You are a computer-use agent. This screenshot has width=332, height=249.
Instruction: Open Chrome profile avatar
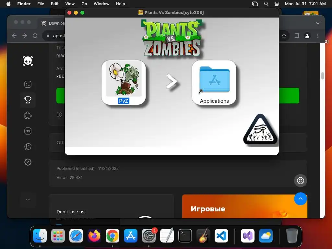[307, 36]
